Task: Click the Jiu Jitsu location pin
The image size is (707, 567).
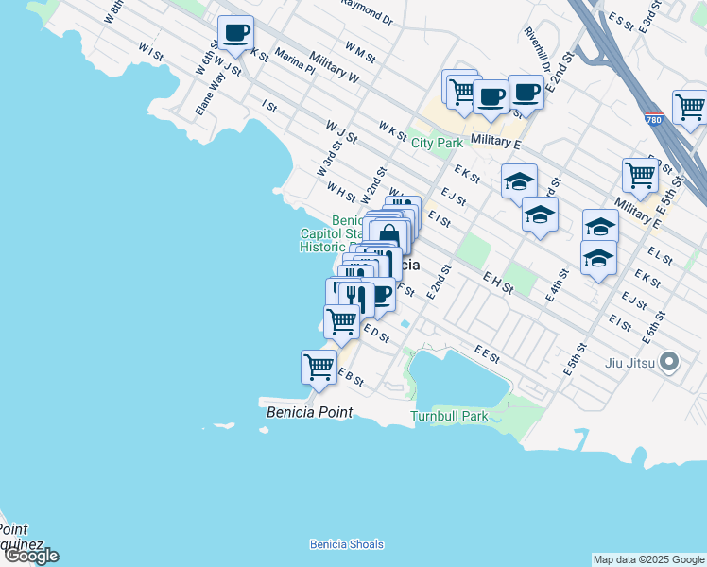Action: coord(670,362)
